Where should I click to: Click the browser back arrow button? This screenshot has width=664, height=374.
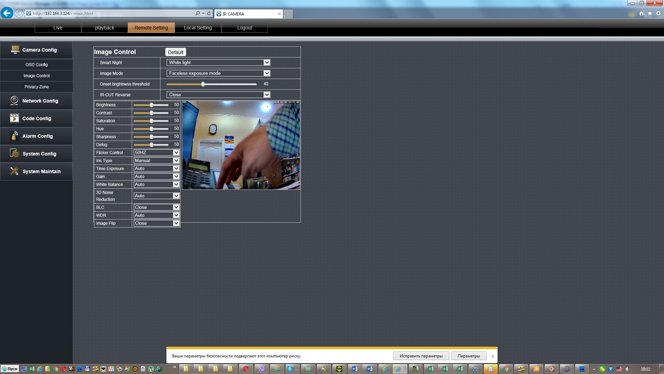(7, 13)
